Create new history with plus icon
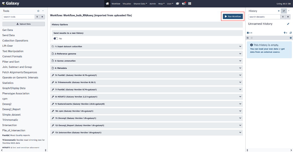Image resolution: width=293 pixels, height=152 pixels. tap(279, 11)
